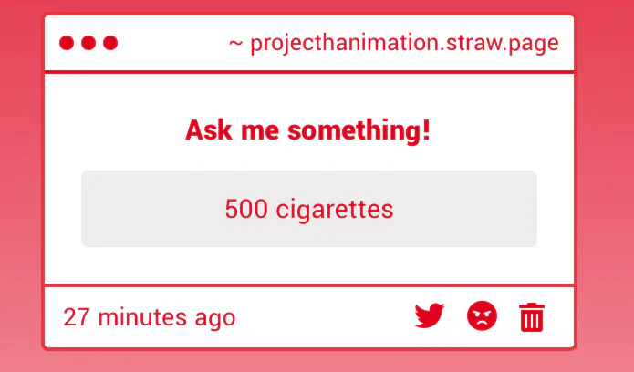Image resolution: width=634 pixels, height=372 pixels.
Task: Click the gray "500 cigarettes" message box
Action: (309, 209)
